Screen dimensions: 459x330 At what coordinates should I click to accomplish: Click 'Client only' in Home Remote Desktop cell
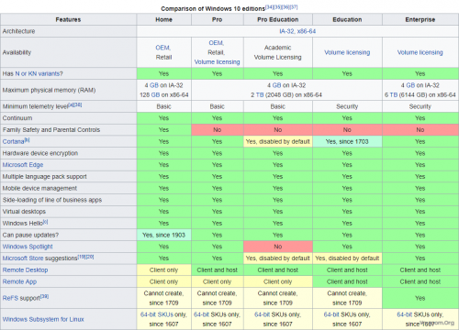click(x=163, y=270)
